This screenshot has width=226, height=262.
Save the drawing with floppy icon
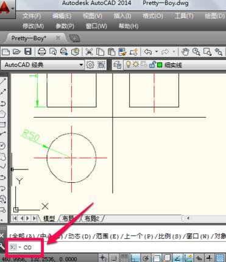[x=28, y=52]
